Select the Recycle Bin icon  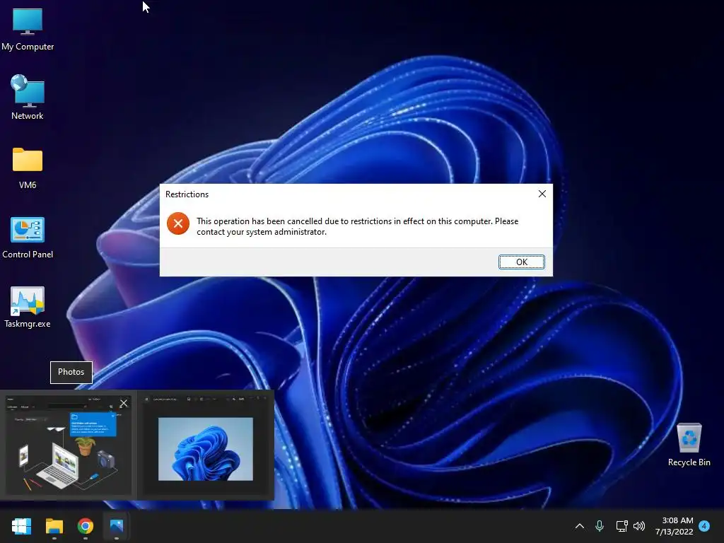[x=689, y=445]
